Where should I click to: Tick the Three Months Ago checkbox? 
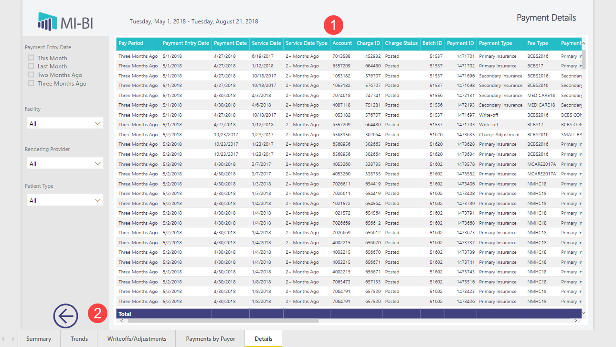[31, 84]
